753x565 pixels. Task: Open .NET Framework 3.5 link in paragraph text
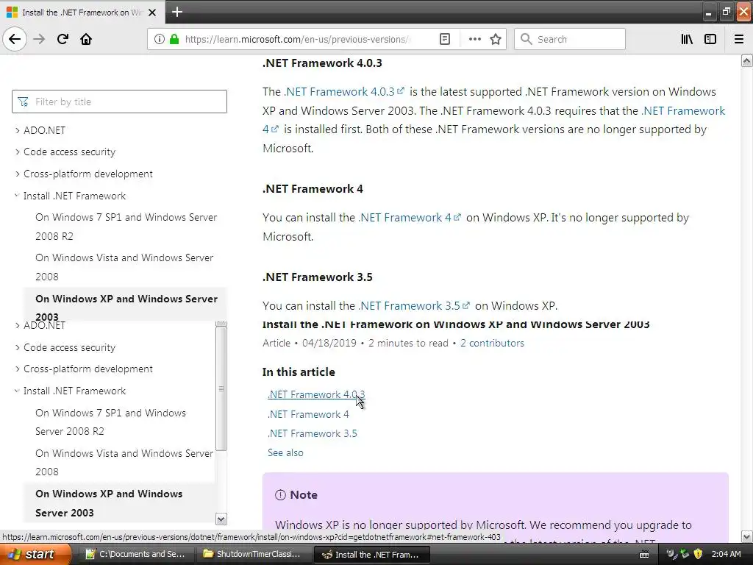pyautogui.click(x=413, y=306)
